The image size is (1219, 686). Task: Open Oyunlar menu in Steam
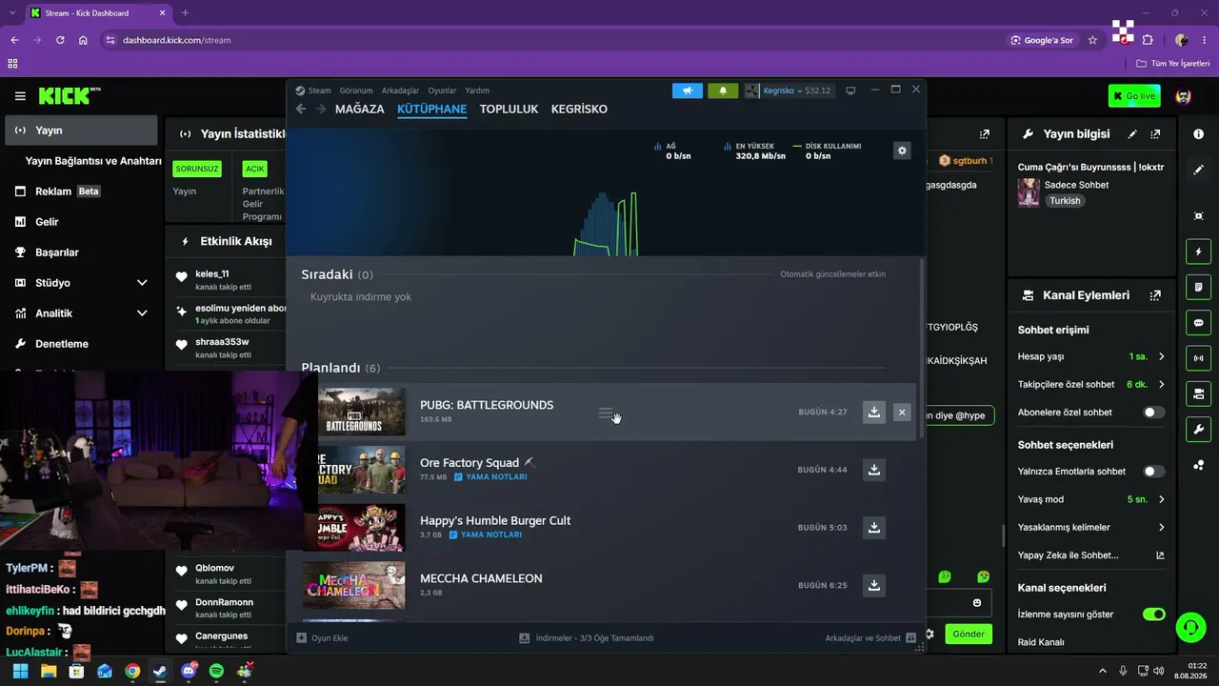pyautogui.click(x=442, y=91)
